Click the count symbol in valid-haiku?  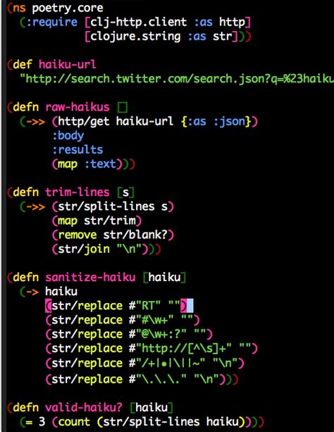pos(74,422)
